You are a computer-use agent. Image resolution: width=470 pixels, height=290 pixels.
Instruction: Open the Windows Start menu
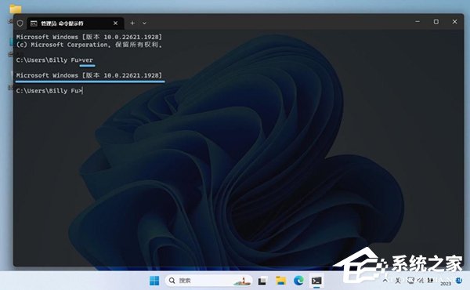pos(154,281)
